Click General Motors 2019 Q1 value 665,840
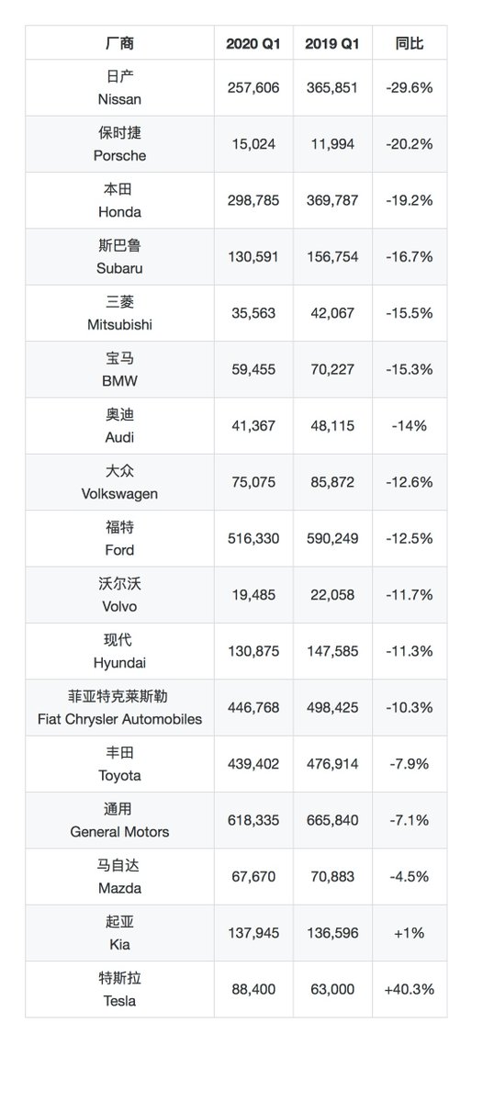The height and width of the screenshot is (1102, 483). click(332, 819)
